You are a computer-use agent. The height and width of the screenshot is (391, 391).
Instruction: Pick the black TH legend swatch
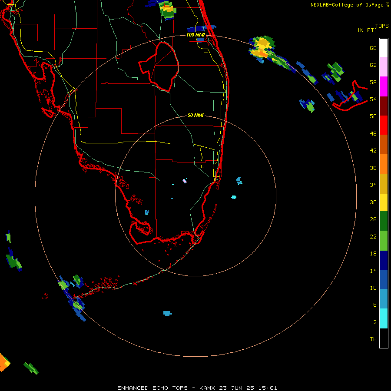pos(384,338)
